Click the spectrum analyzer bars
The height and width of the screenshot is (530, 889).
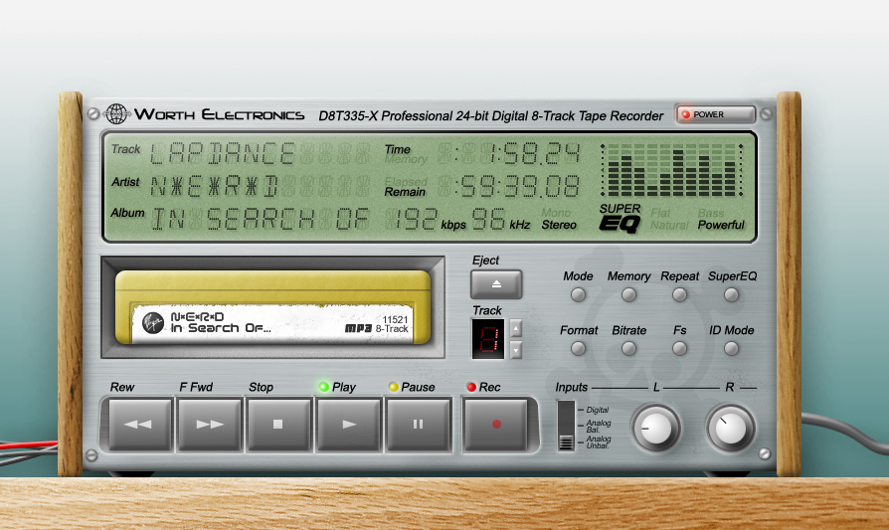click(671, 170)
